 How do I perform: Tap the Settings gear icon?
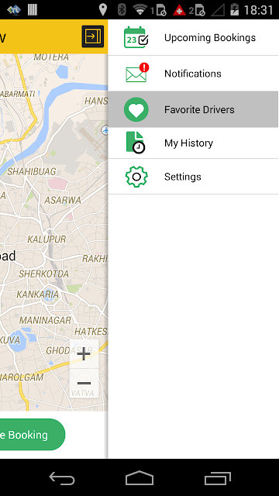coord(136,177)
